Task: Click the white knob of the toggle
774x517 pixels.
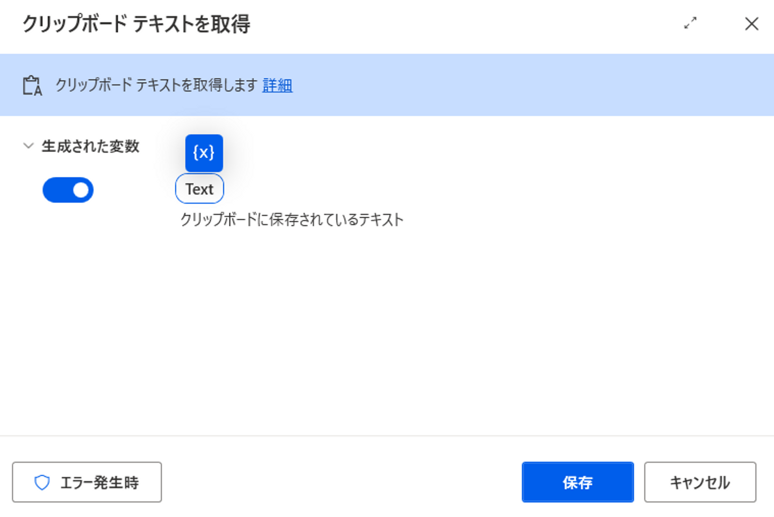Action: (81, 190)
